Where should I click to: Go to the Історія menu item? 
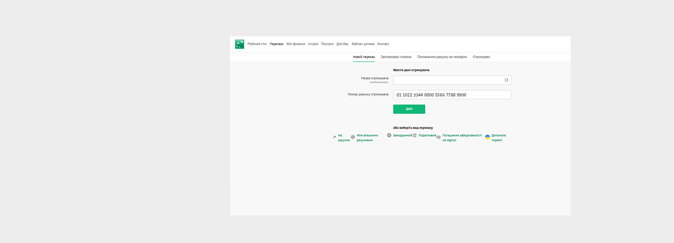(313, 44)
